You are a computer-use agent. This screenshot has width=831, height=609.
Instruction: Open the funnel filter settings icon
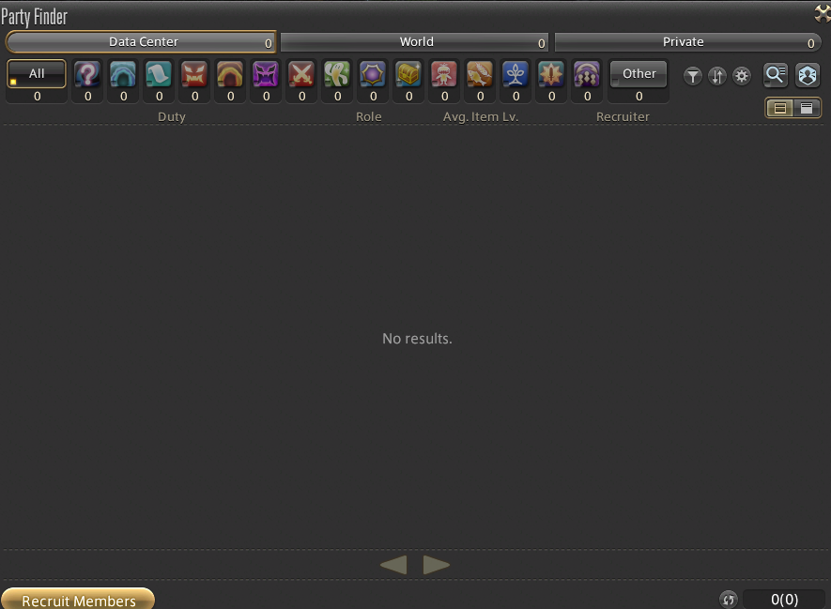click(692, 76)
